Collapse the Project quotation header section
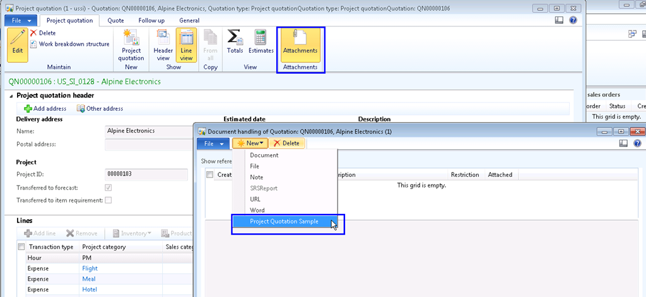 tap(11, 96)
